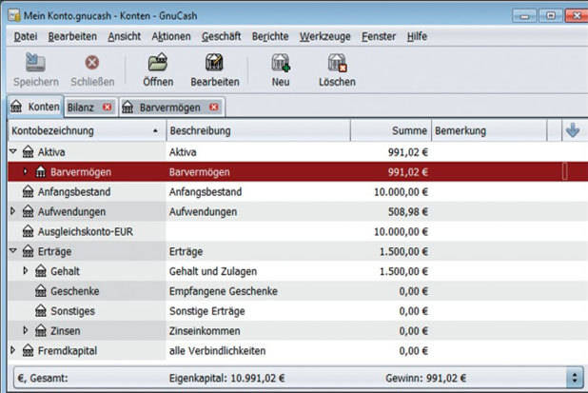Collapse the Aktiva account tree
This screenshot has height=393, width=588.
pyautogui.click(x=13, y=151)
